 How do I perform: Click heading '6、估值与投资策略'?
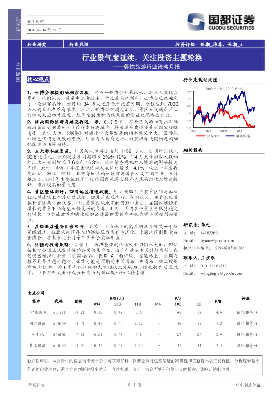point(49,244)
